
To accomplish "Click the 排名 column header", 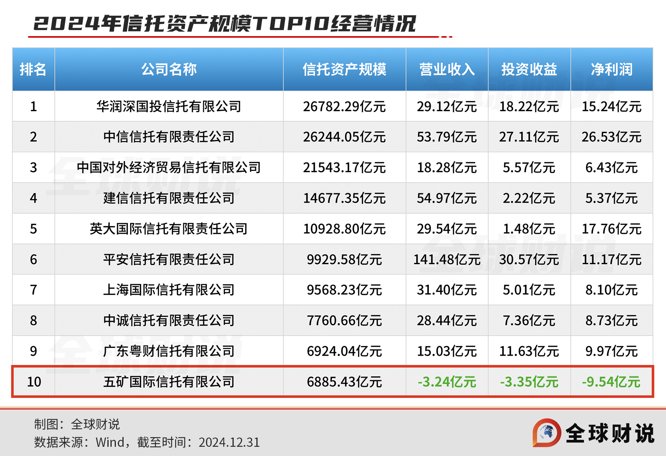I will (x=33, y=70).
